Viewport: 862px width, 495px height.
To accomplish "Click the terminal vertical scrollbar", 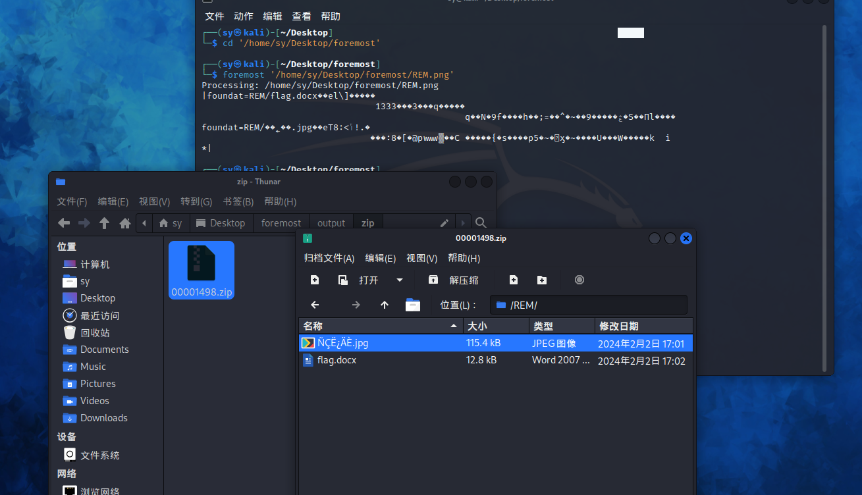I will pos(825,197).
